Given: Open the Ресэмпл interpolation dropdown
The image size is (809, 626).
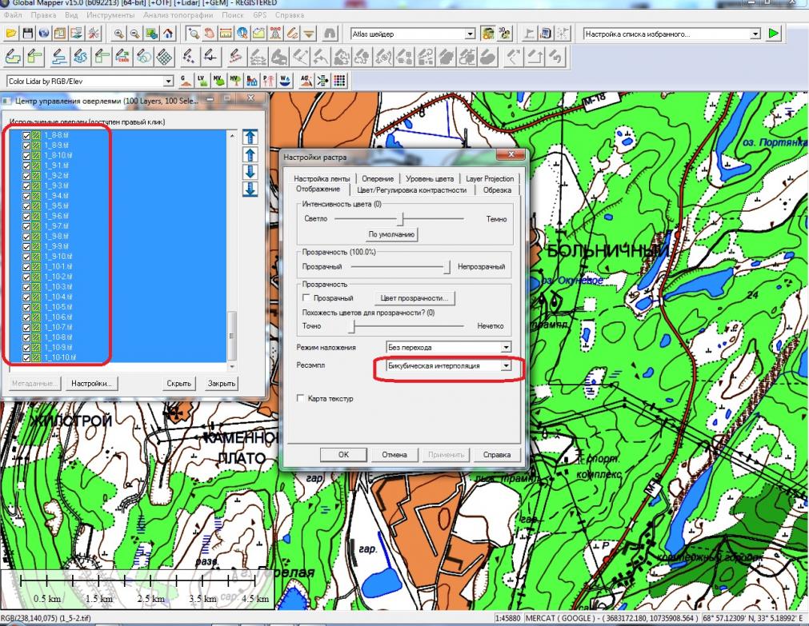Looking at the screenshot, I should point(505,365).
